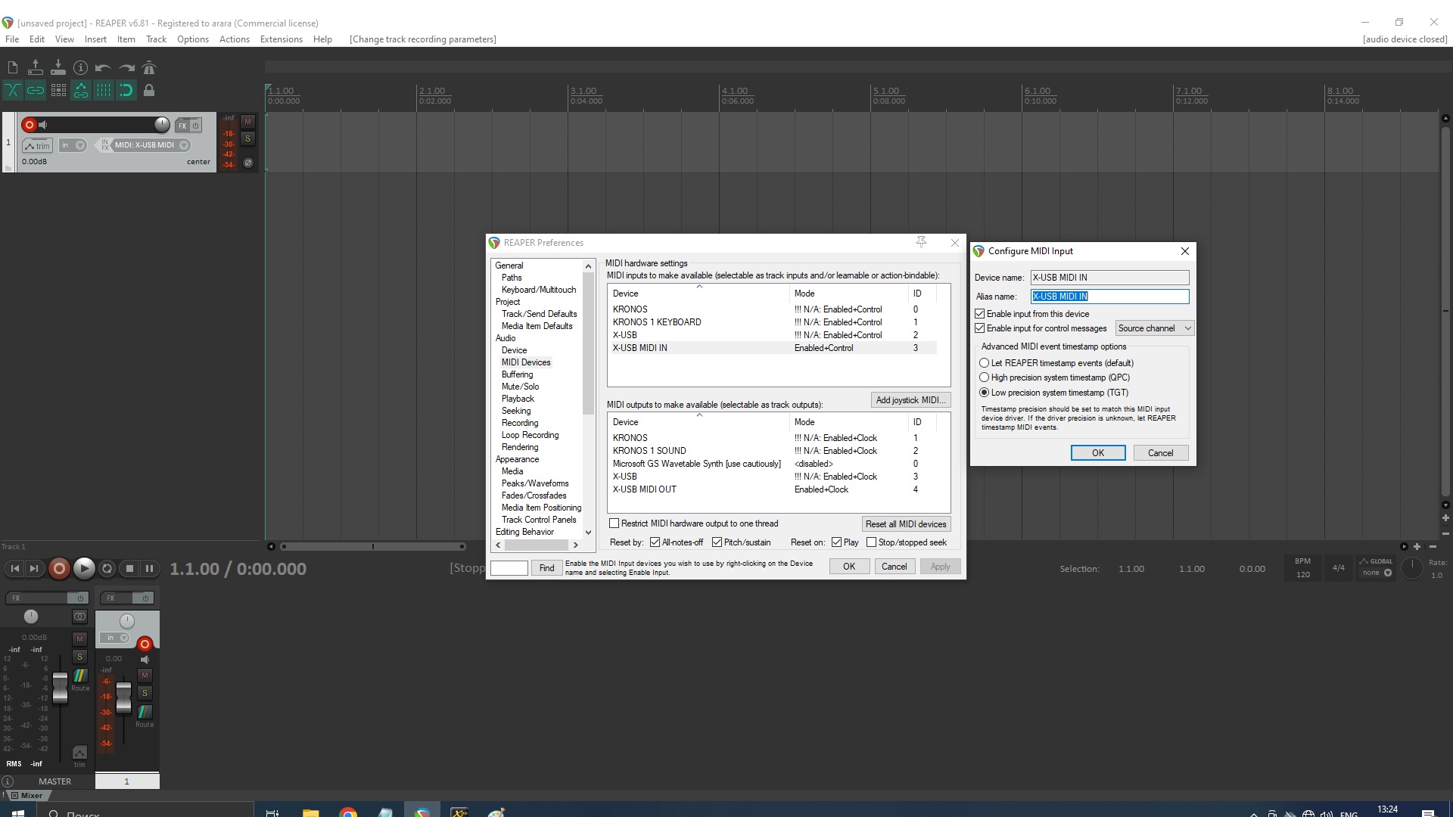Viewport: 1453px width, 817px height.
Task: Open the Source channel dropdown
Action: tap(1154, 328)
